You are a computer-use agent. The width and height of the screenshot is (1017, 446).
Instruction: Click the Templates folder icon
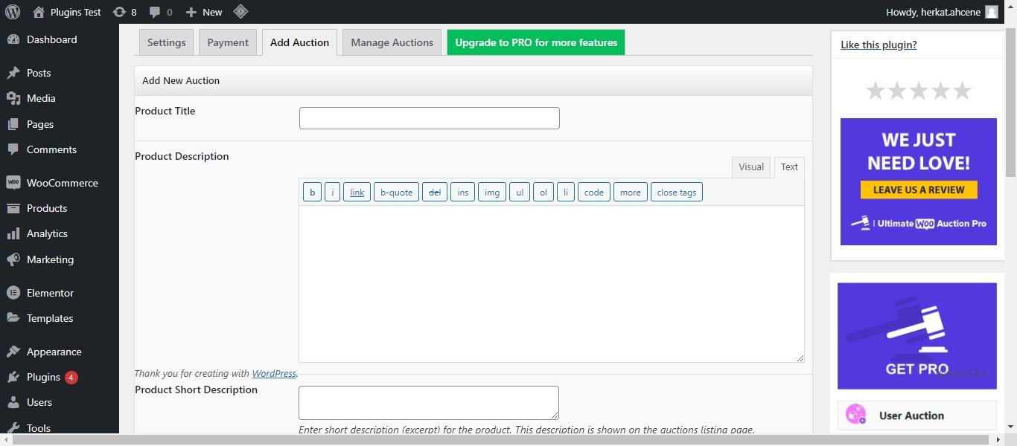pos(13,318)
